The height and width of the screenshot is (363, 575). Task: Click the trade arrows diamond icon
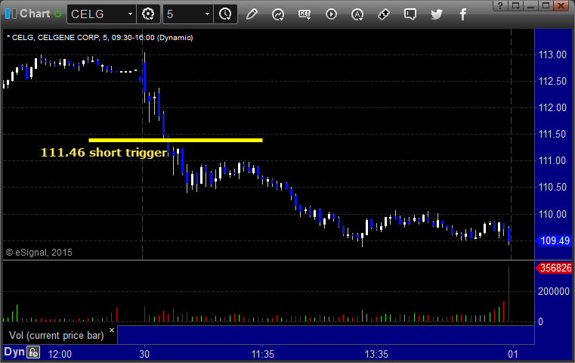point(384,14)
